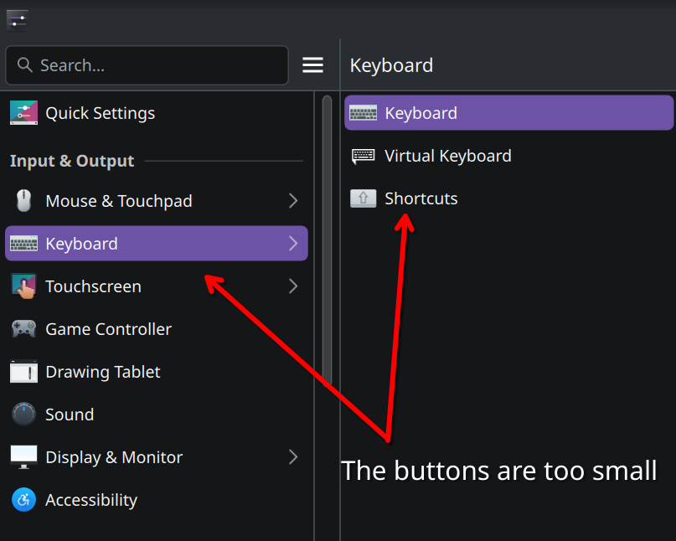Click the Virtual Keyboard icon

pos(363,156)
